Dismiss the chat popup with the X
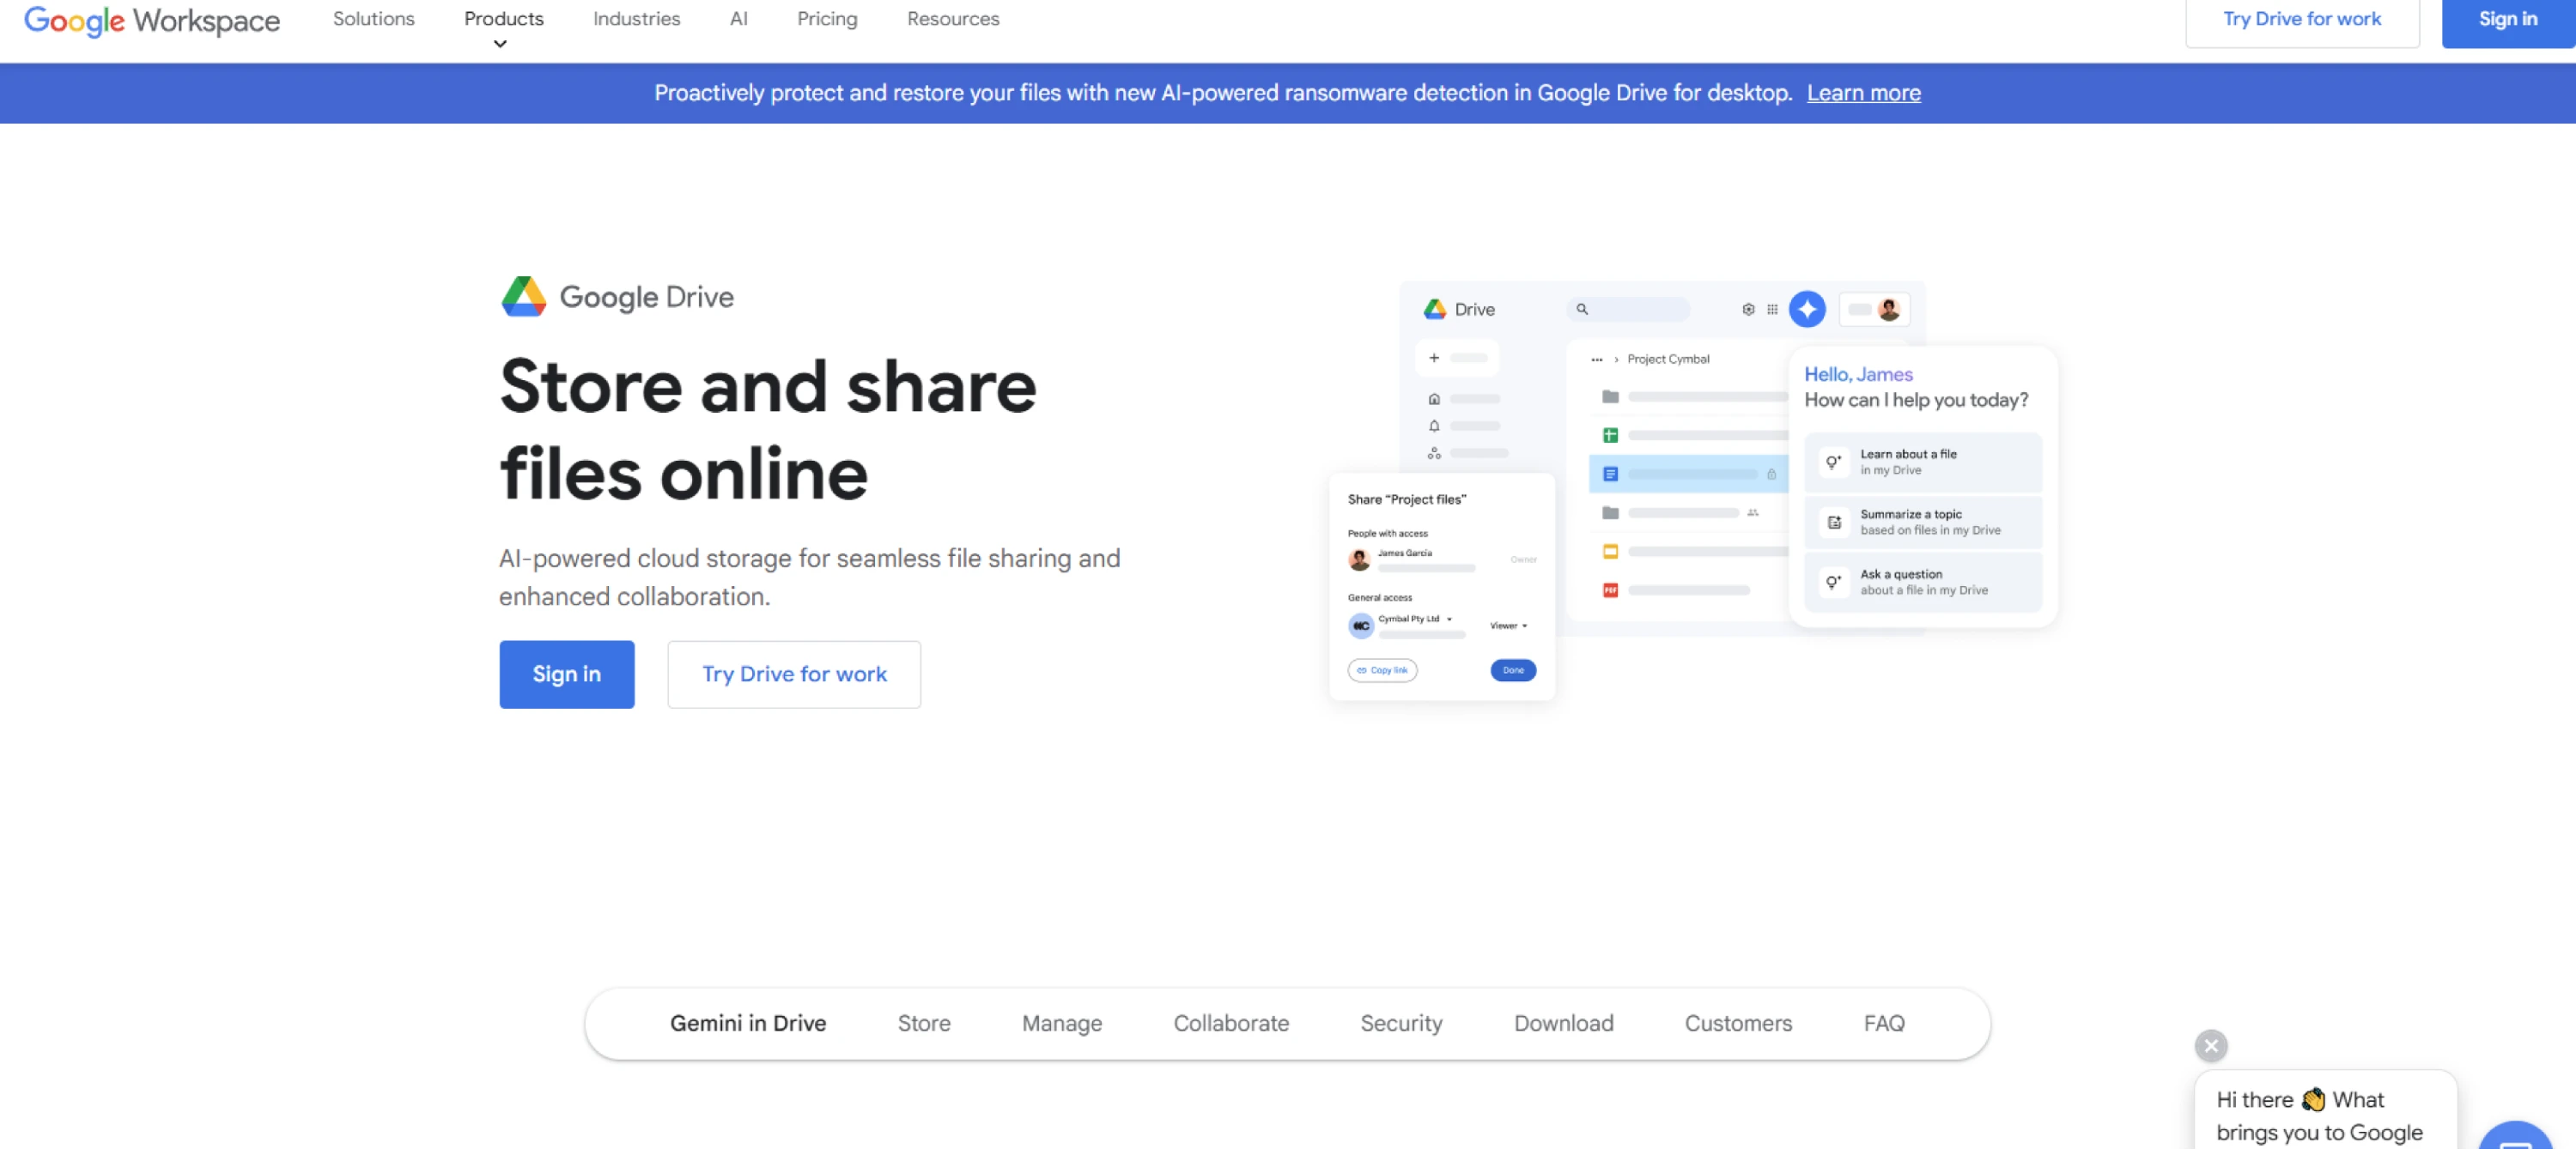The width and height of the screenshot is (2576, 1167). [2211, 1045]
